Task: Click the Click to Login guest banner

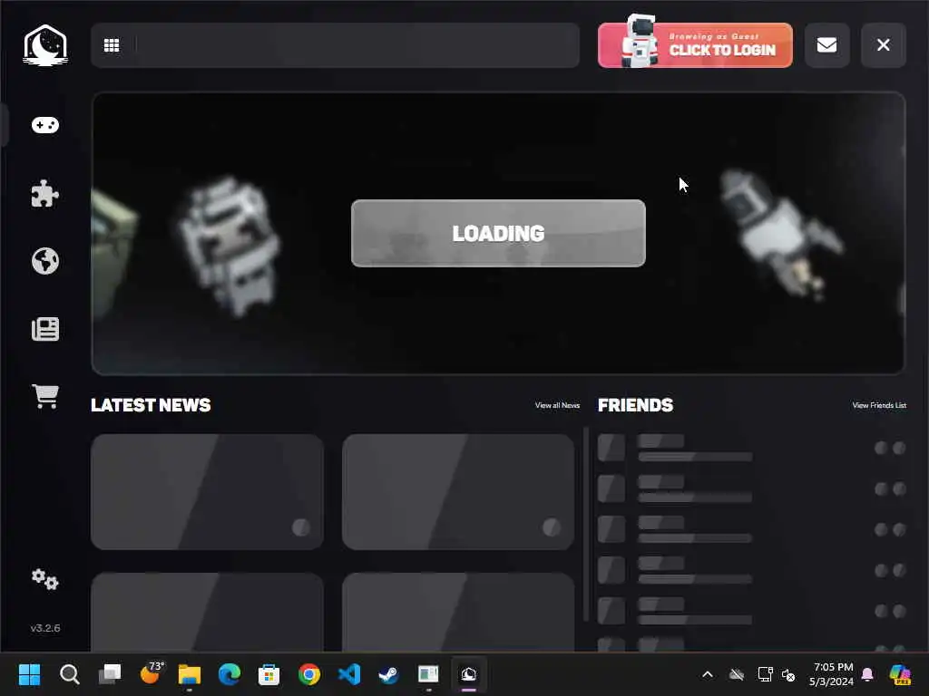Action: pyautogui.click(x=695, y=45)
